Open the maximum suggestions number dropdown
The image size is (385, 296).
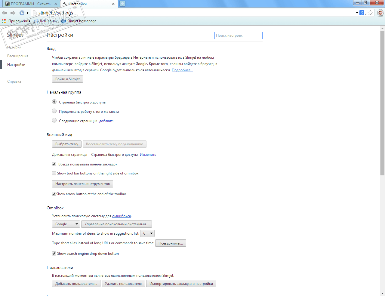[x=147, y=233]
